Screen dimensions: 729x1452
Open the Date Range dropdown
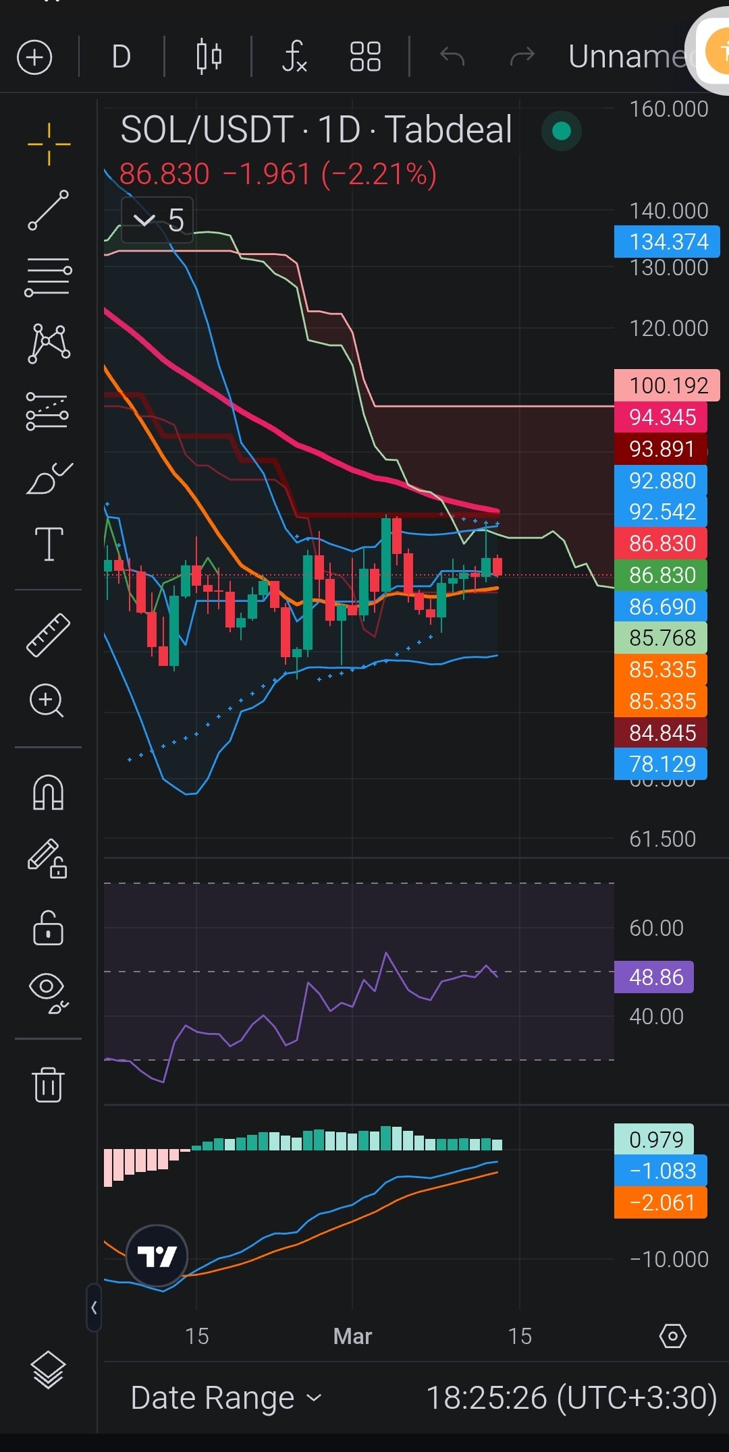coord(226,1398)
